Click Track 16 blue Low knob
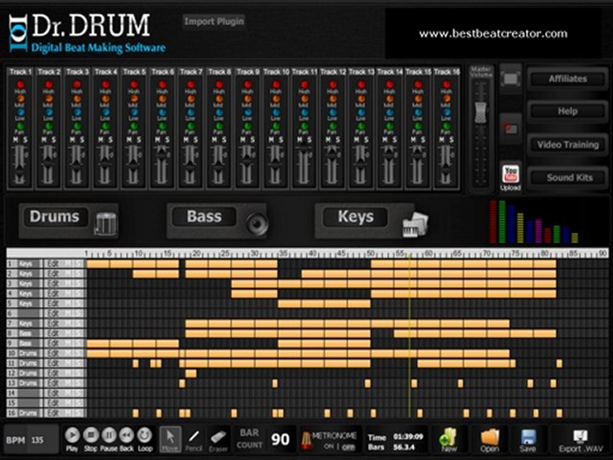The image size is (613, 460). (446, 112)
